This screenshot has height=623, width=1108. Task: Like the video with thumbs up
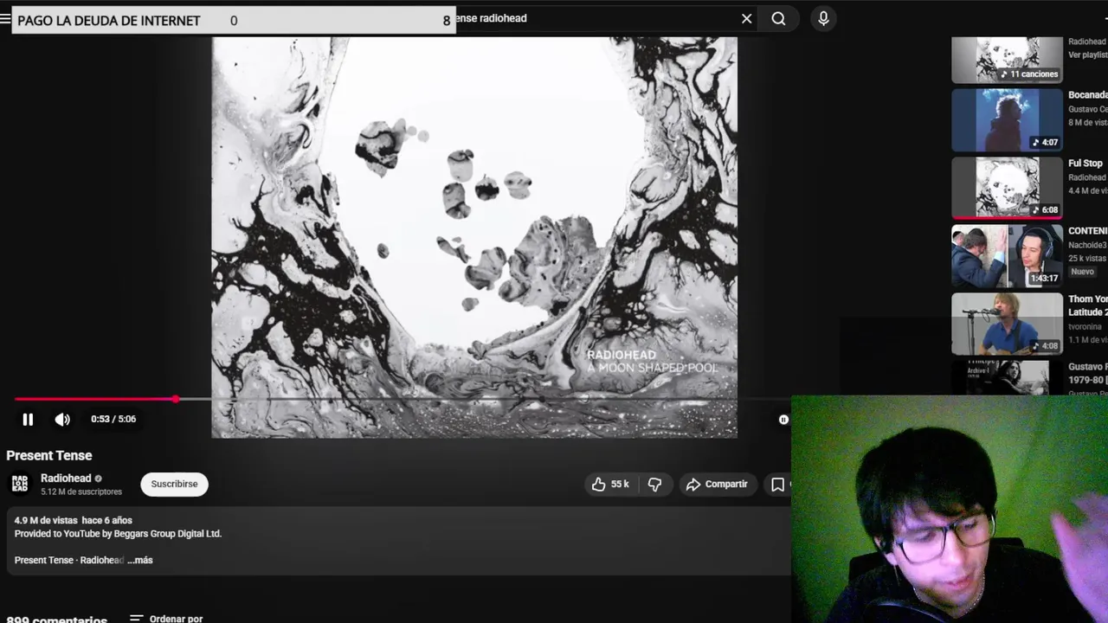pyautogui.click(x=610, y=485)
